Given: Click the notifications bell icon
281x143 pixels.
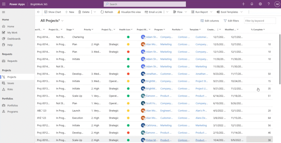Looking at the screenshot, I should pos(252,4).
